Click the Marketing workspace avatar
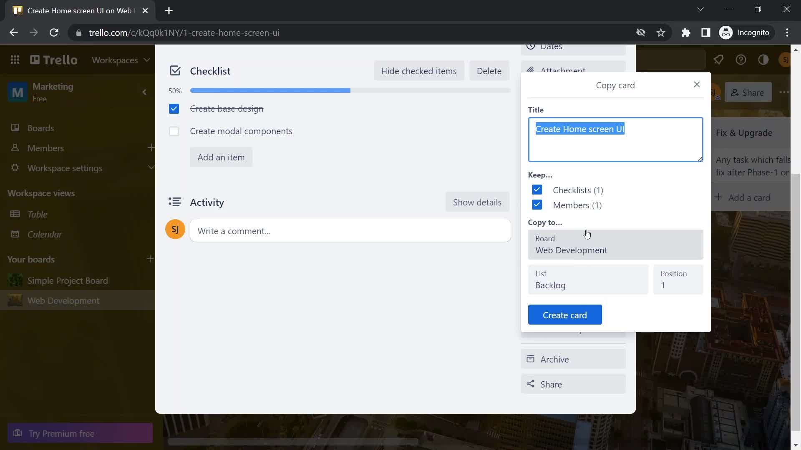The image size is (801, 450). pos(18,92)
